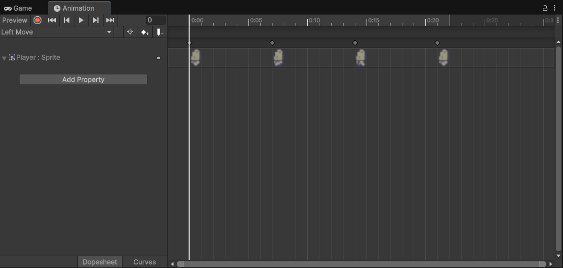Open timeline options three-dot menu
This screenshot has height=268, width=563.
tap(557, 21)
